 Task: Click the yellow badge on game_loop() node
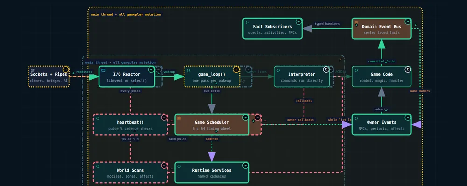tap(236, 69)
